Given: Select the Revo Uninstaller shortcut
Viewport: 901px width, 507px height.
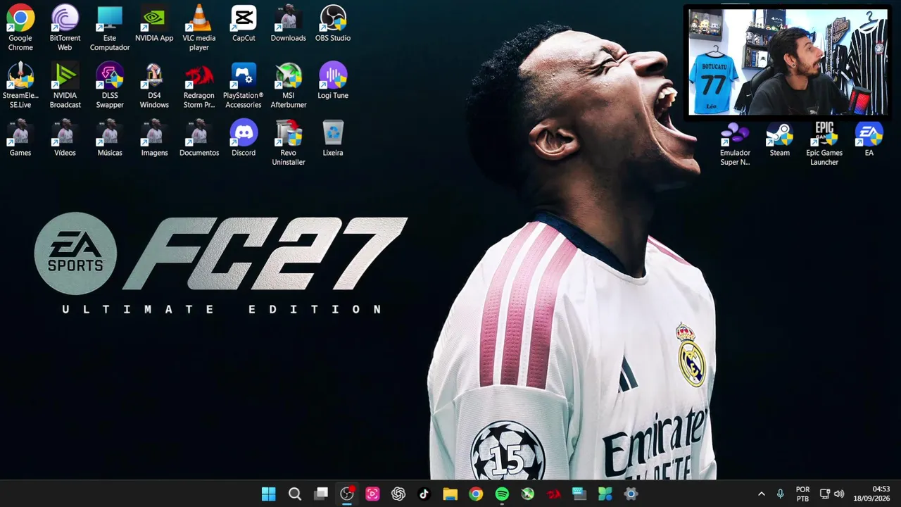Looking at the screenshot, I should pos(289,142).
